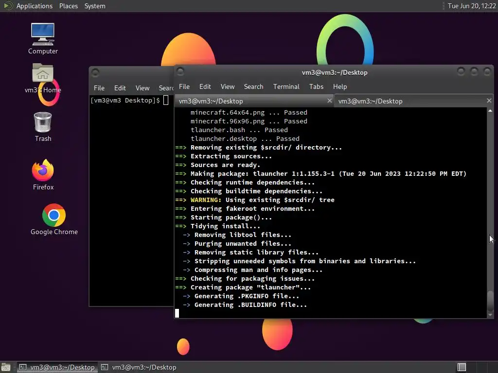Minimize the front terminal window

pyautogui.click(x=461, y=72)
